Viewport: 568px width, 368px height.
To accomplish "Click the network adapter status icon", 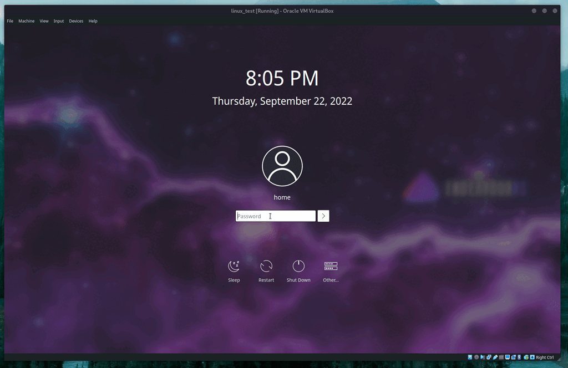I will tap(488, 357).
